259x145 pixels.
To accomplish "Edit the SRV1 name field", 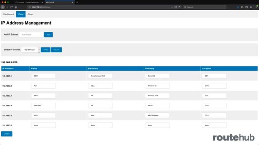I will click(43, 96).
